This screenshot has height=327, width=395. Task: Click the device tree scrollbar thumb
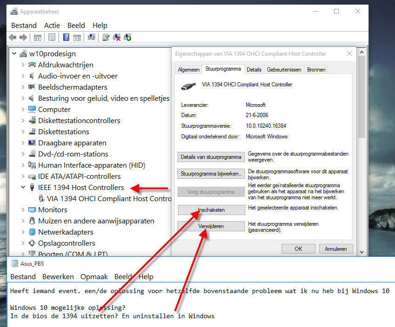coord(362,97)
